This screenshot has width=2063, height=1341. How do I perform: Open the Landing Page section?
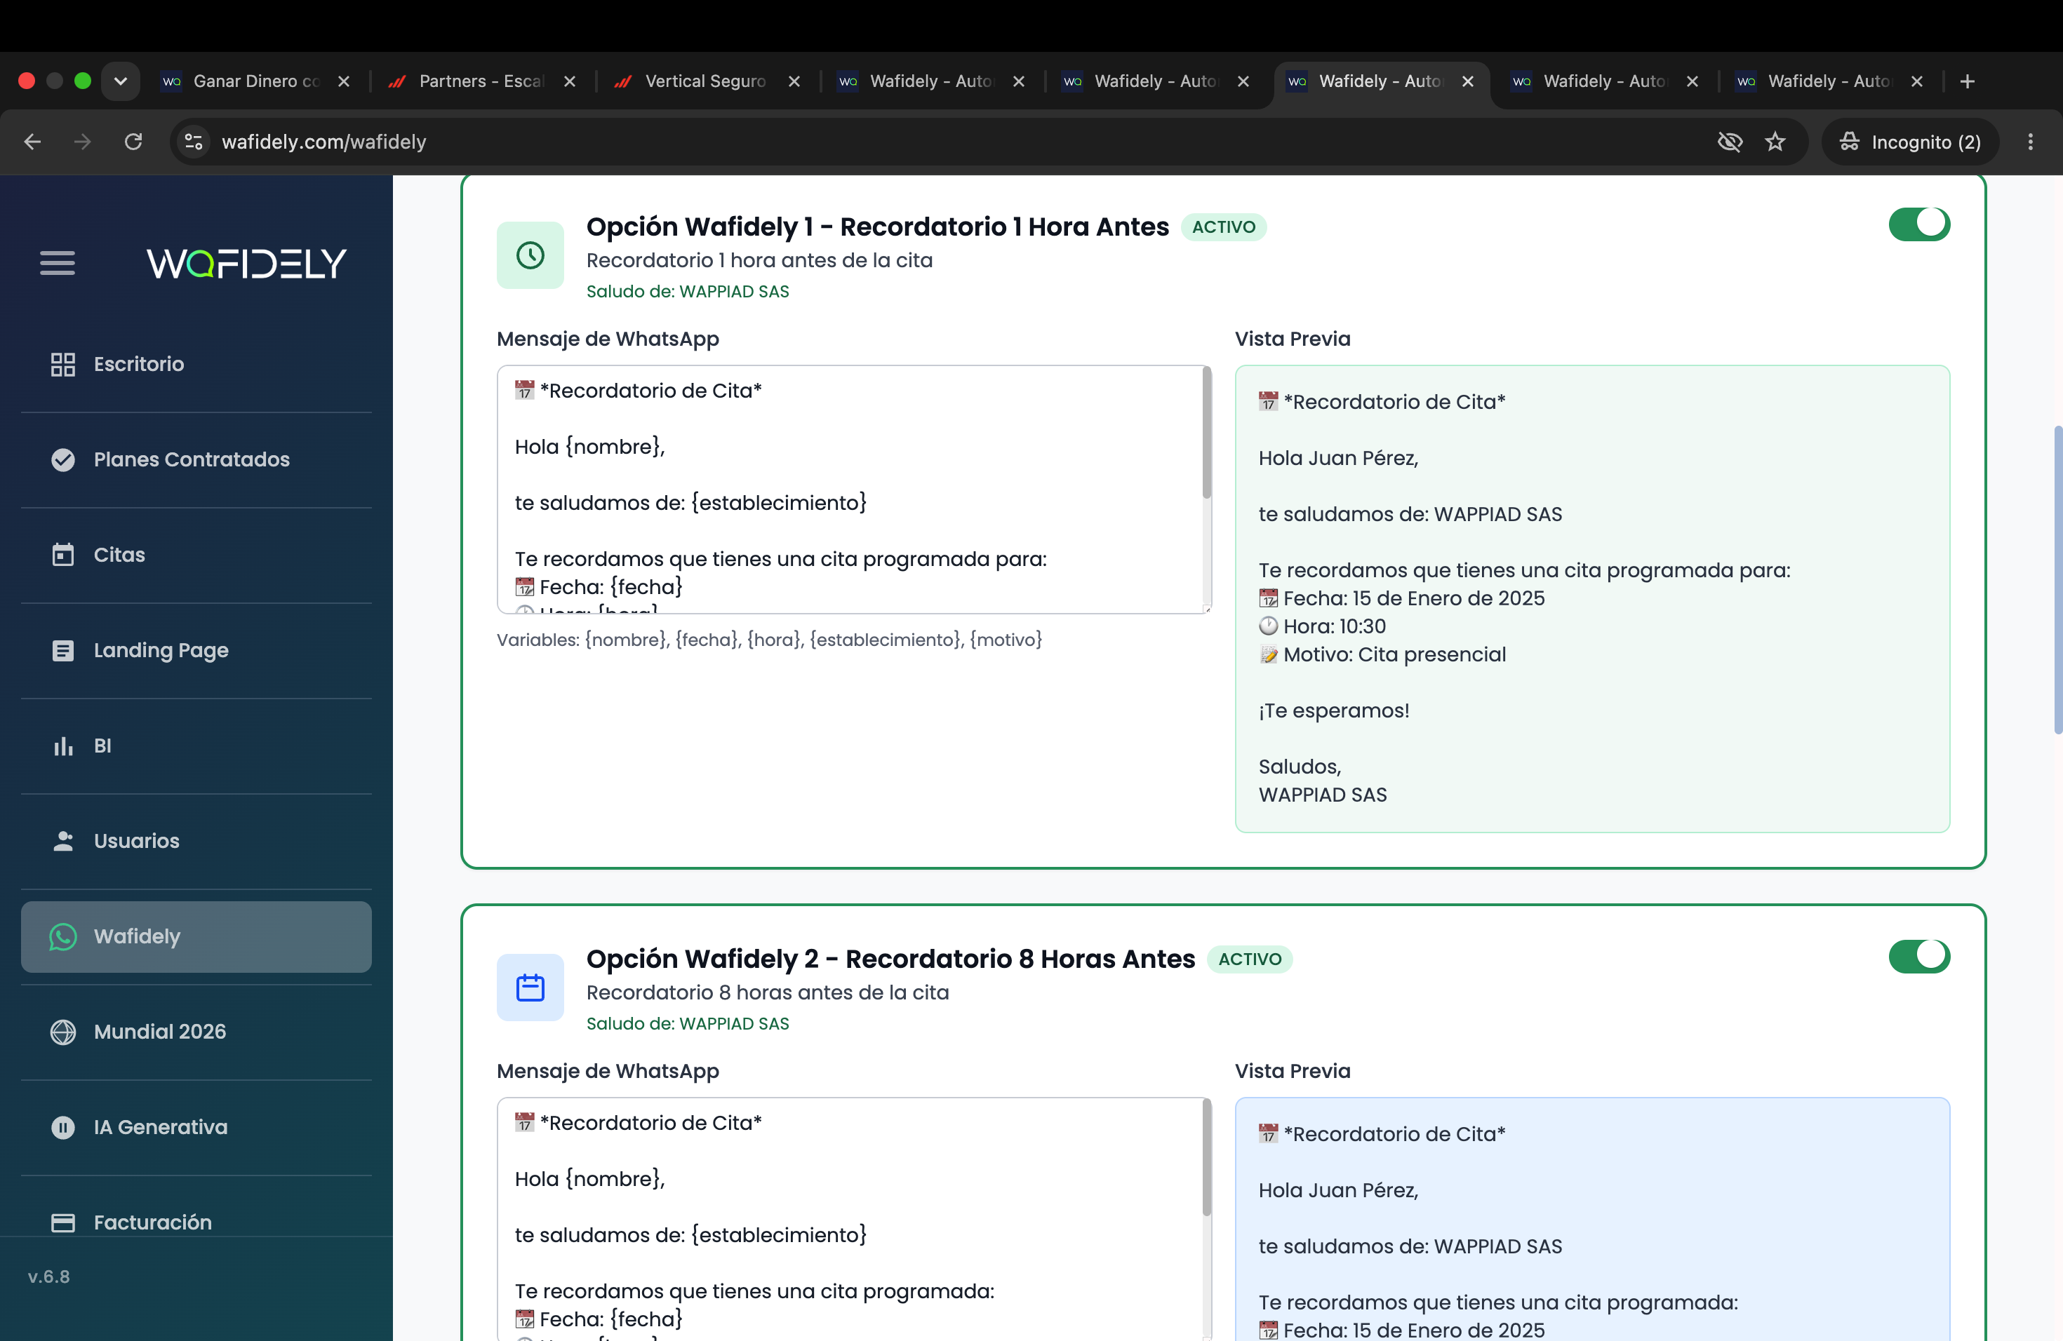click(x=196, y=649)
